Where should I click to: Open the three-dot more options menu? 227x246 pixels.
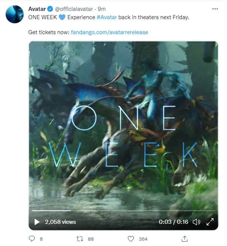coord(215,9)
